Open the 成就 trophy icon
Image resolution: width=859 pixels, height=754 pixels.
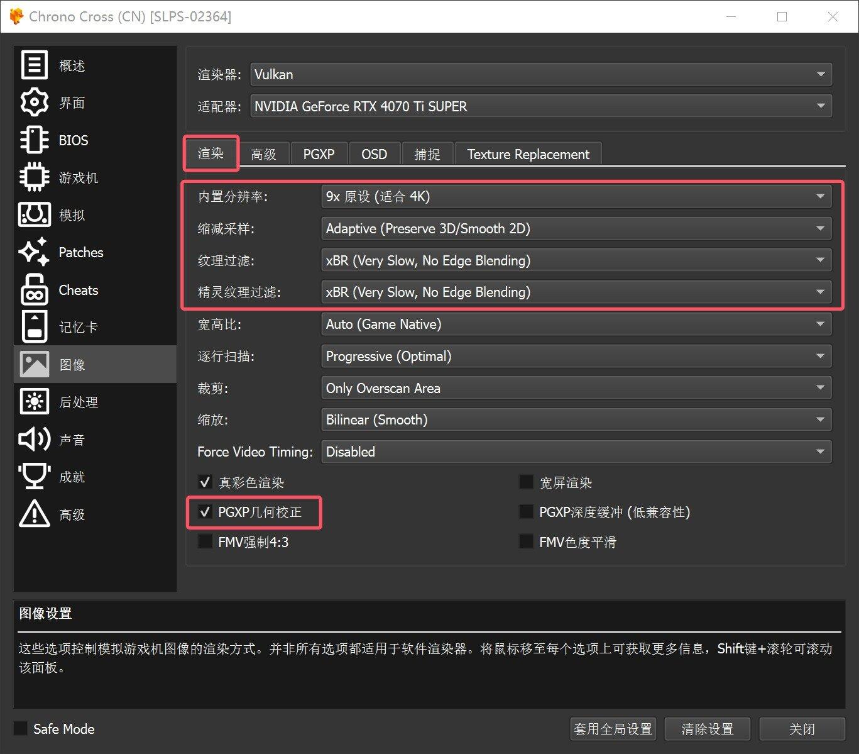(34, 477)
